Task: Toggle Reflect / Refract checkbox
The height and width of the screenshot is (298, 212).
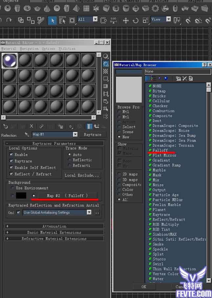Action: tap(11, 174)
